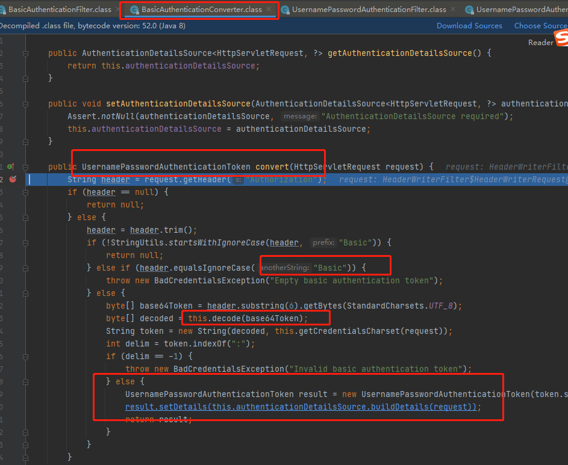The height and width of the screenshot is (465, 568).
Task: Click the 'Decompiled .class file' banner text
Action: [x=93, y=26]
